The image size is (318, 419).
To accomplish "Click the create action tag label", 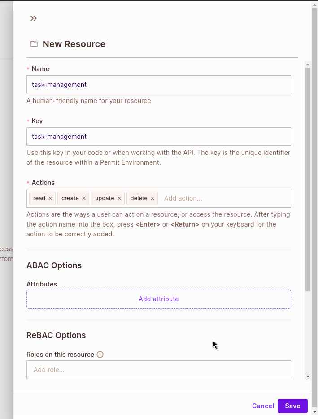I will point(70,198).
